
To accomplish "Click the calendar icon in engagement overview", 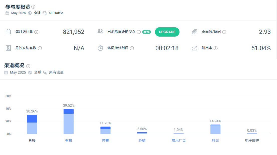I will (x=7, y=13).
